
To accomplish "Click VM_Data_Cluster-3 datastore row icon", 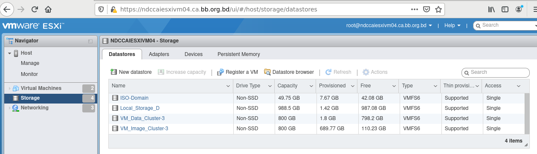I will pyautogui.click(x=115, y=118).
